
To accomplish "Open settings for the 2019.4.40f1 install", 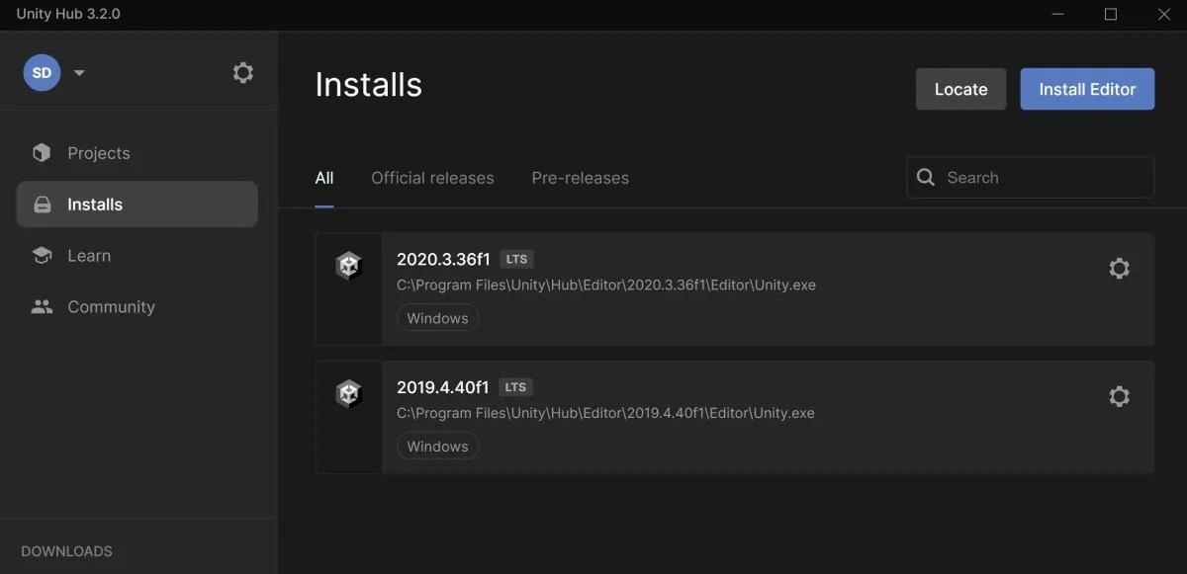I will pos(1119,396).
